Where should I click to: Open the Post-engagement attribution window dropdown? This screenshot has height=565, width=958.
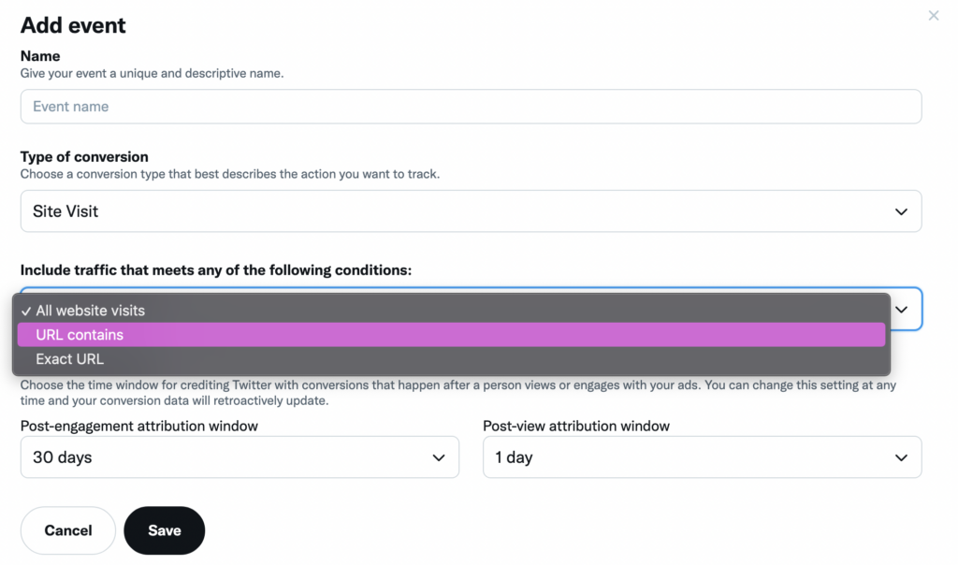239,457
